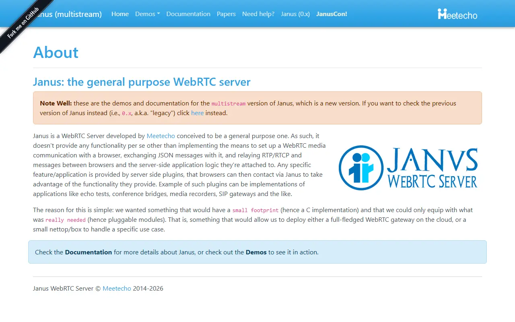Open the Meetecho logo in navbar
Screen dimensions: 515x322
coord(457,14)
